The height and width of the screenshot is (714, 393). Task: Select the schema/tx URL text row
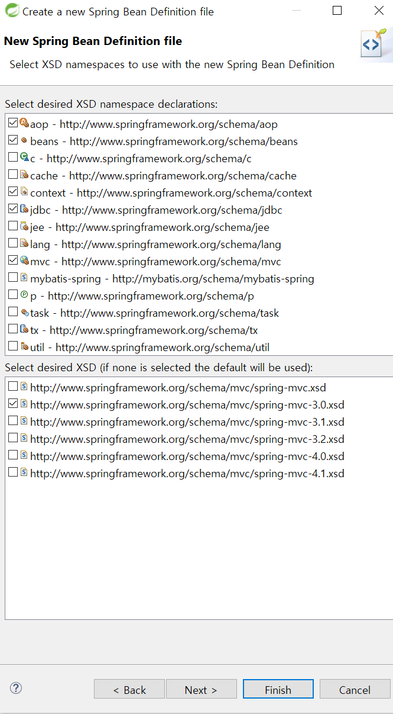pyautogui.click(x=144, y=330)
